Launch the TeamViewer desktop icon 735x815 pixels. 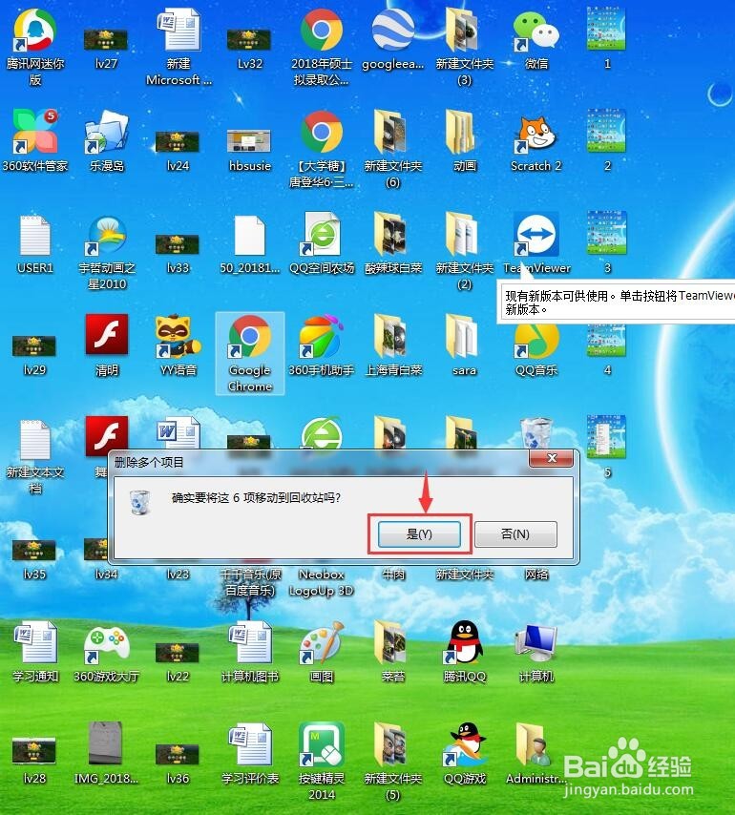(535, 234)
